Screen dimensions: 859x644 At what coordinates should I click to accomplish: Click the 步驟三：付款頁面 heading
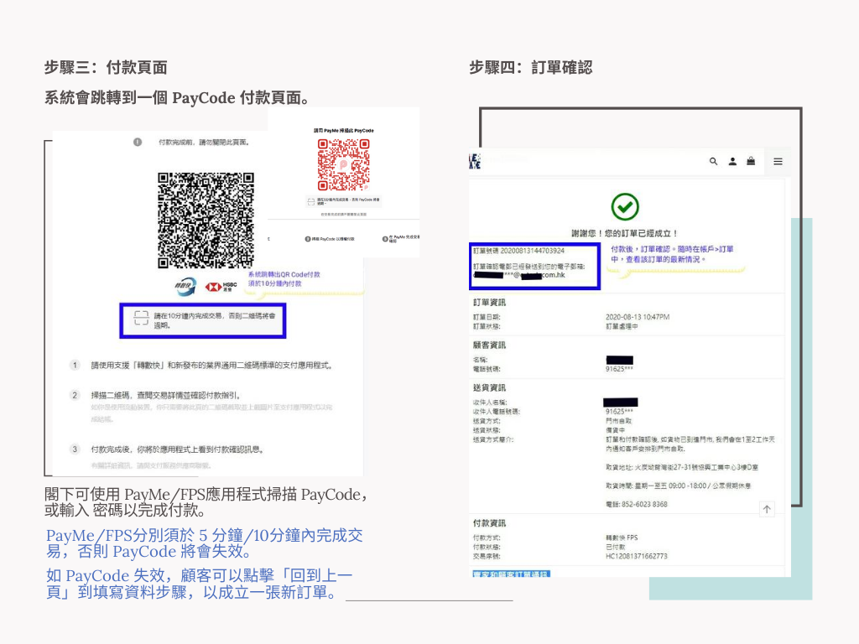pos(106,68)
